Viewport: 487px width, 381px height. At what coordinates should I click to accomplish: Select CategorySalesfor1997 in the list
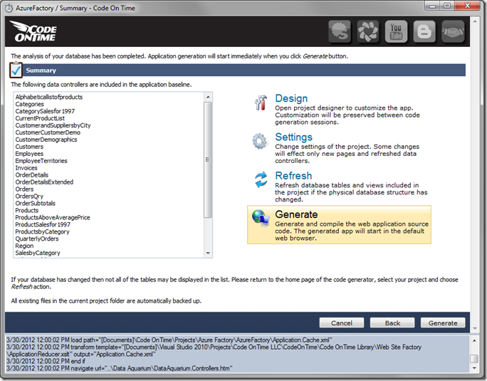click(45, 111)
